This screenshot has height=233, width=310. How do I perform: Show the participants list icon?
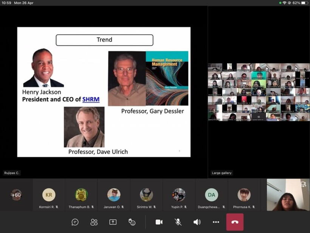[x=94, y=222]
